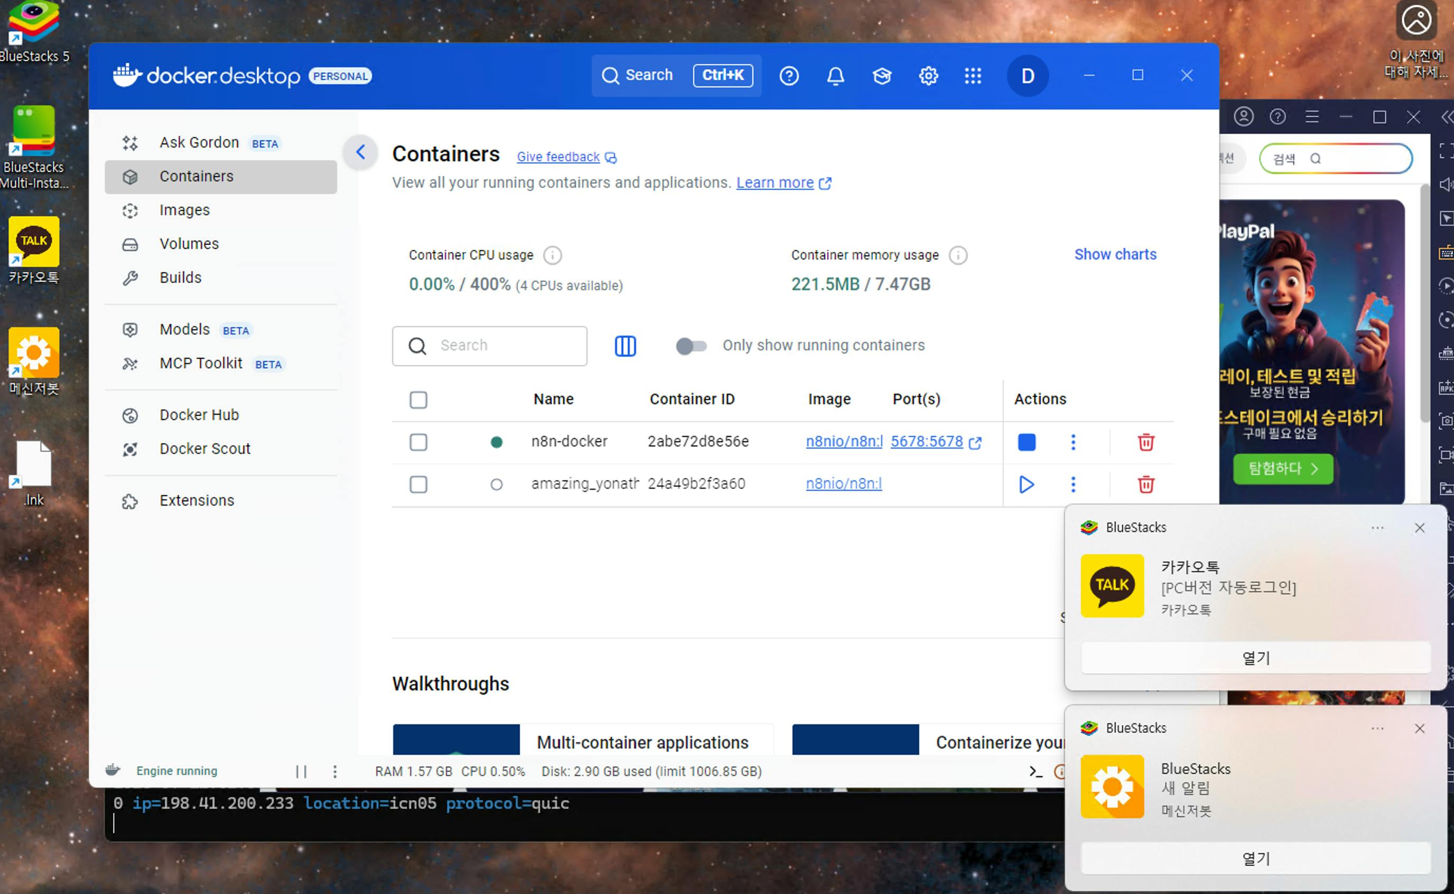Stop the n8n-docker container
The image size is (1454, 894).
[x=1027, y=442]
